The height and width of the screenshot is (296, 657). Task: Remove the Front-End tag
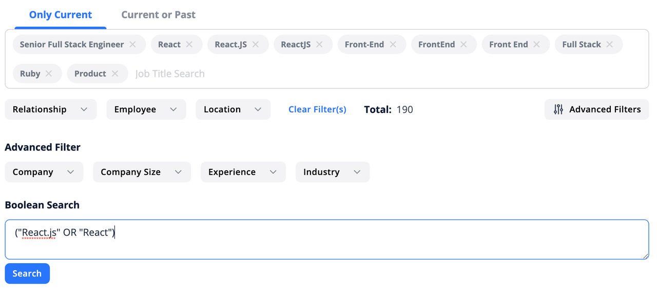[x=393, y=45]
